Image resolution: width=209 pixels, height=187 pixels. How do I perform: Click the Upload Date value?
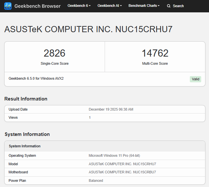click(x=111, y=109)
